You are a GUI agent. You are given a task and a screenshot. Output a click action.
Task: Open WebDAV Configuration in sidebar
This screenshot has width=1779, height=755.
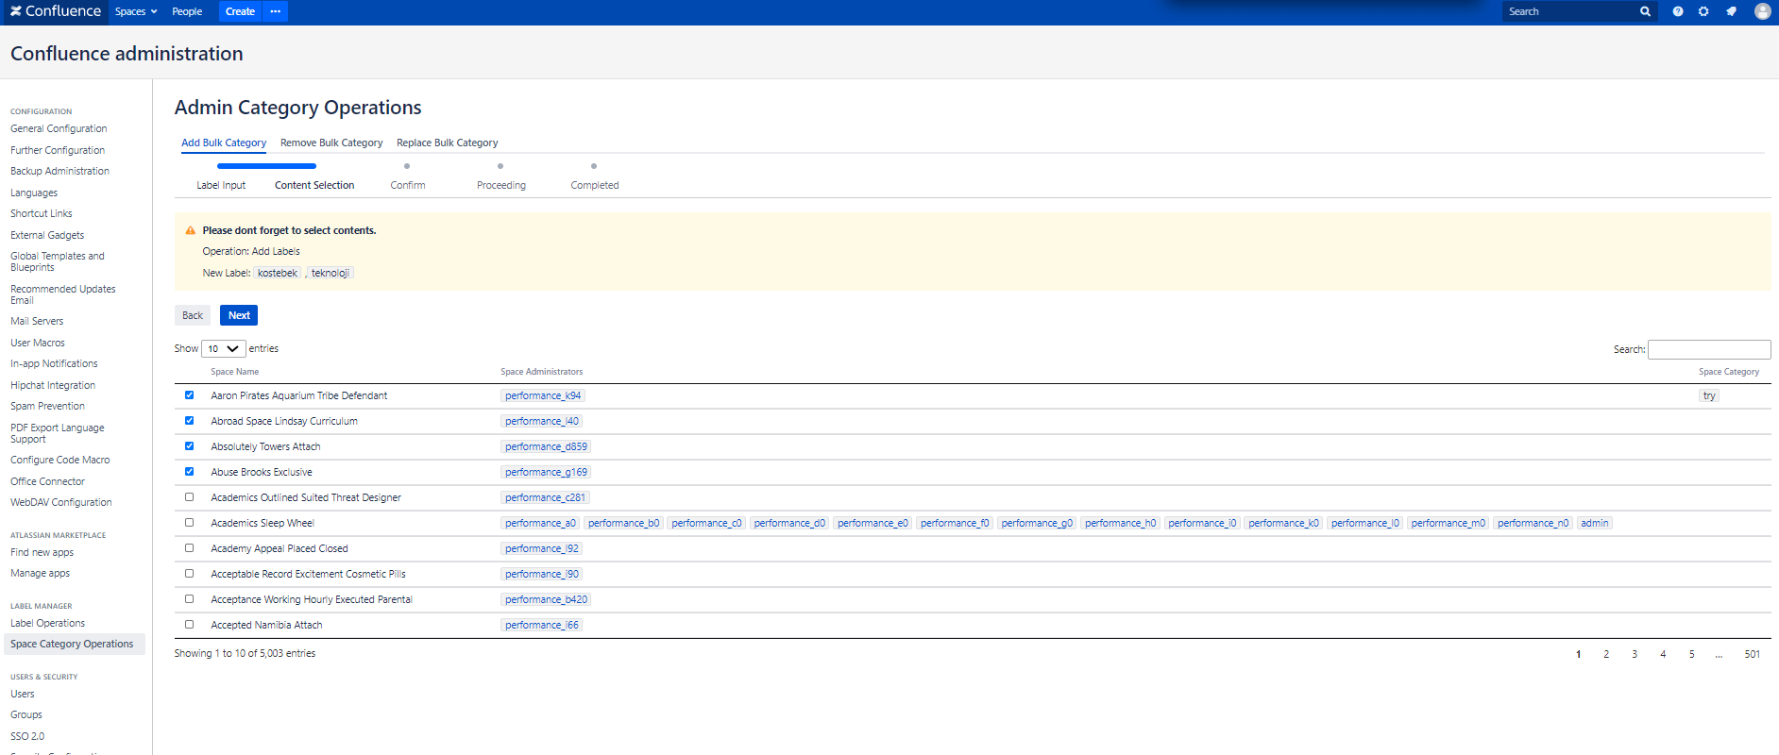[x=61, y=502]
